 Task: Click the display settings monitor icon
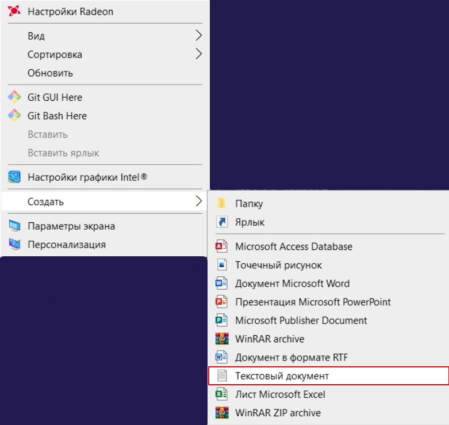14,226
